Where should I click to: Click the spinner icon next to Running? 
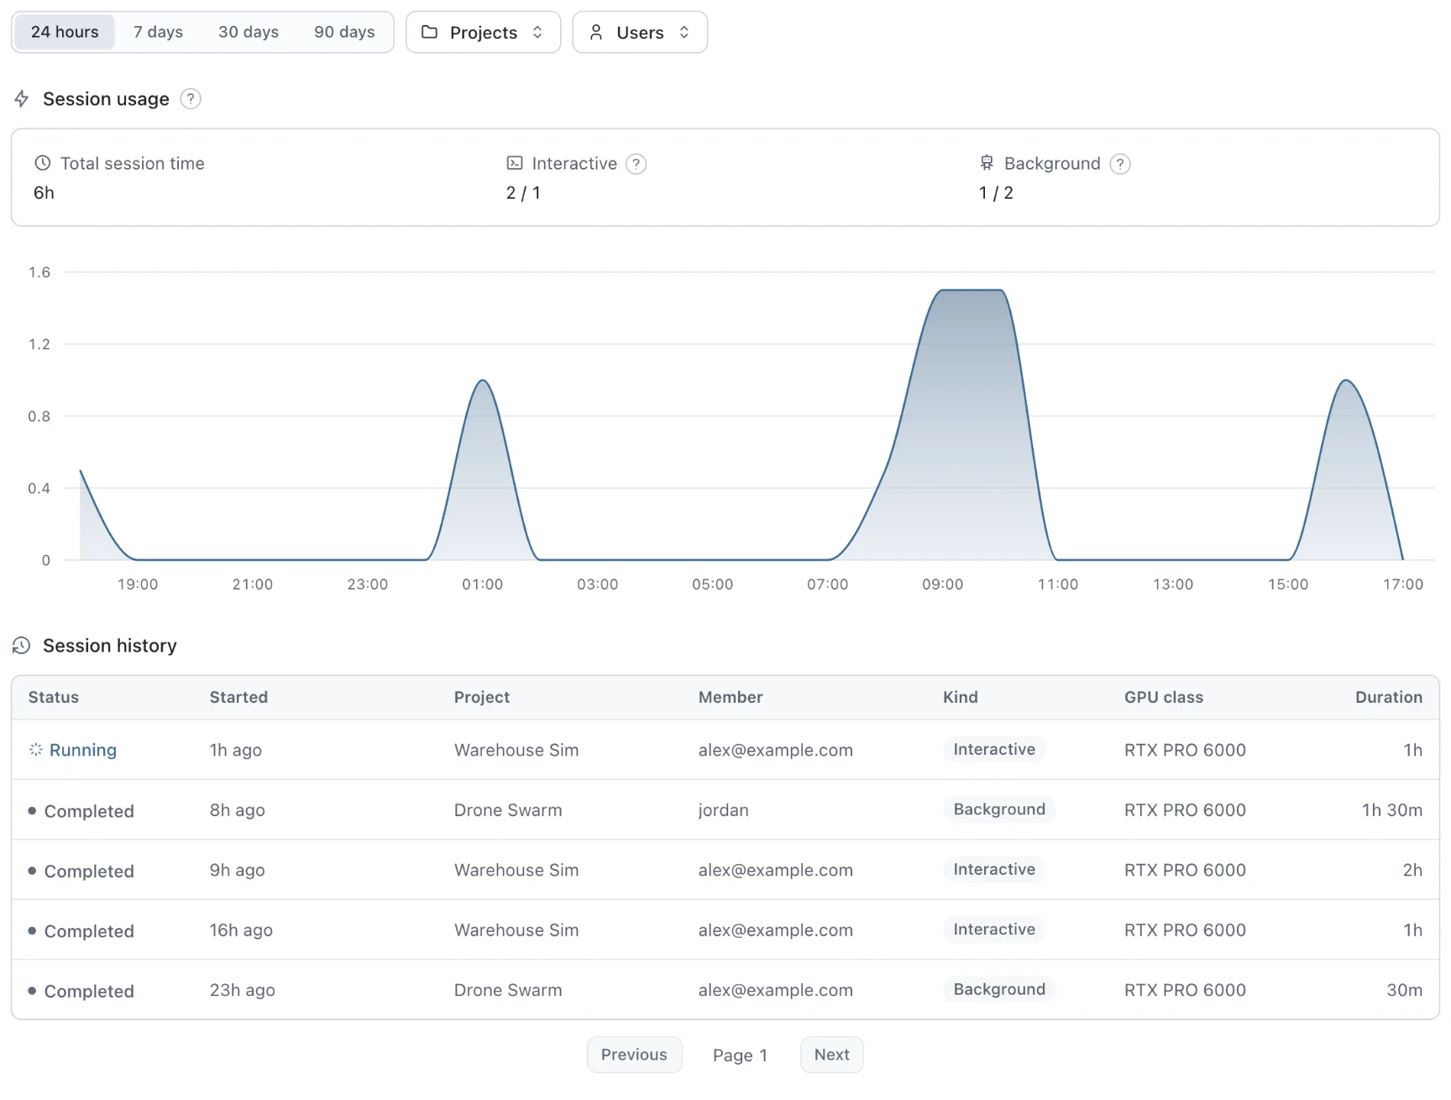tap(36, 749)
